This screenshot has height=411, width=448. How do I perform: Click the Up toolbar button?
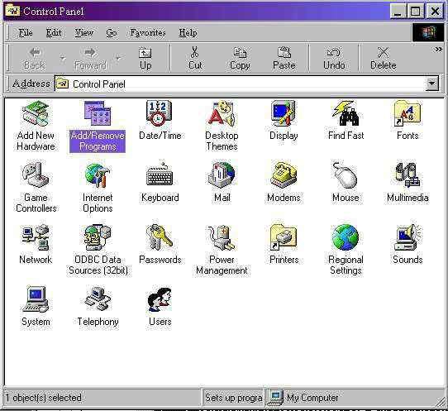point(145,59)
